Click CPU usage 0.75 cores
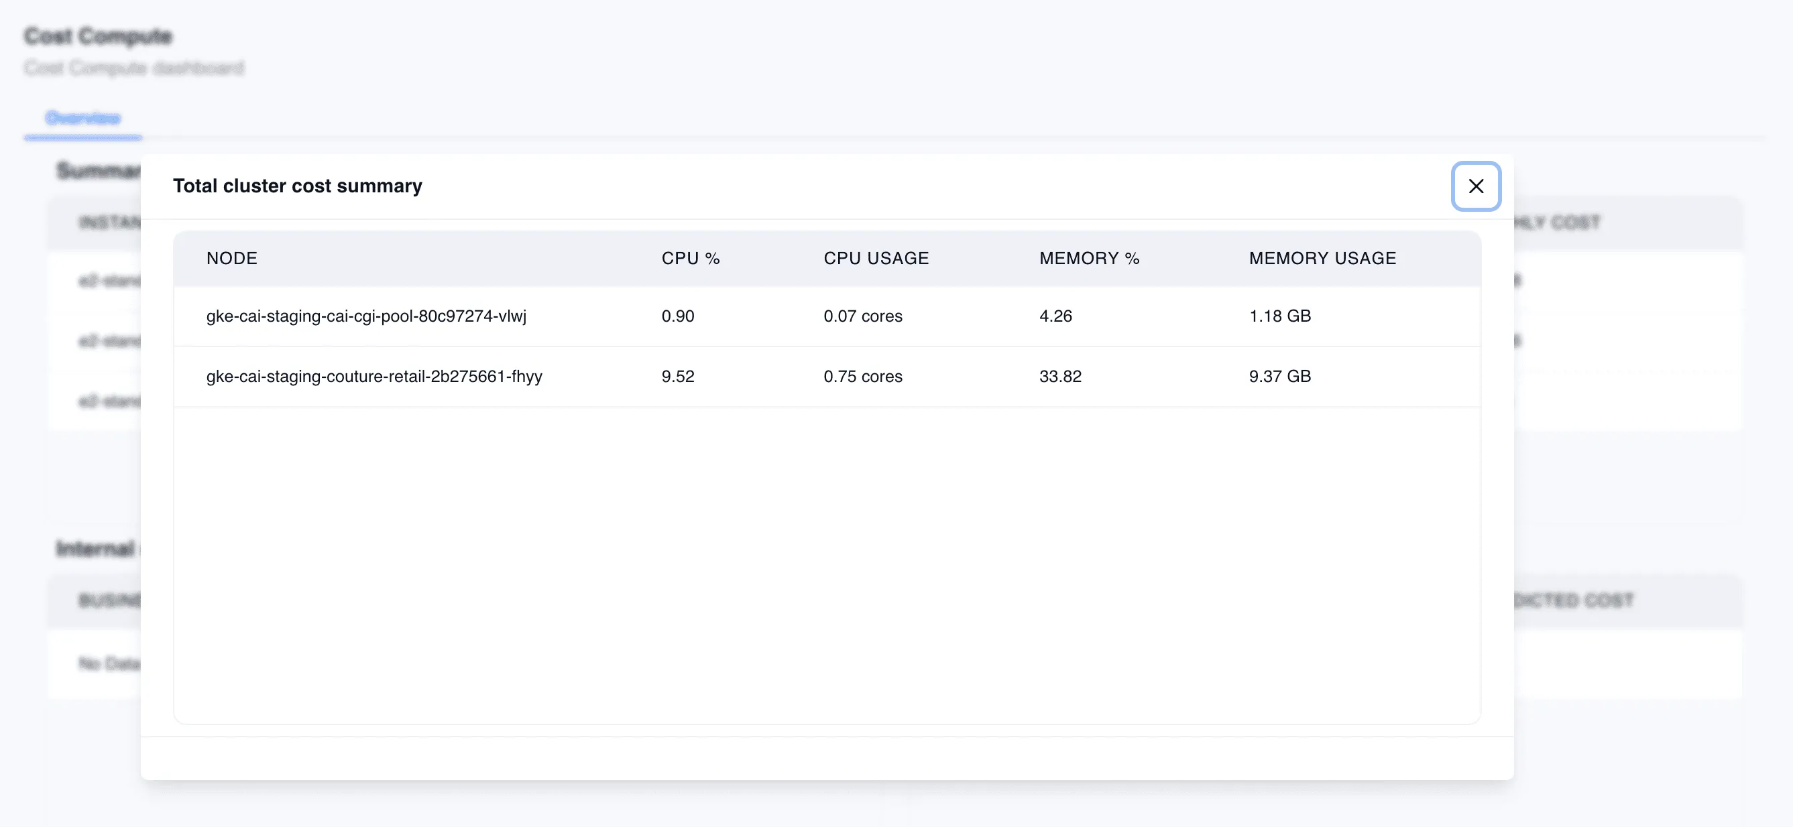 click(x=863, y=376)
